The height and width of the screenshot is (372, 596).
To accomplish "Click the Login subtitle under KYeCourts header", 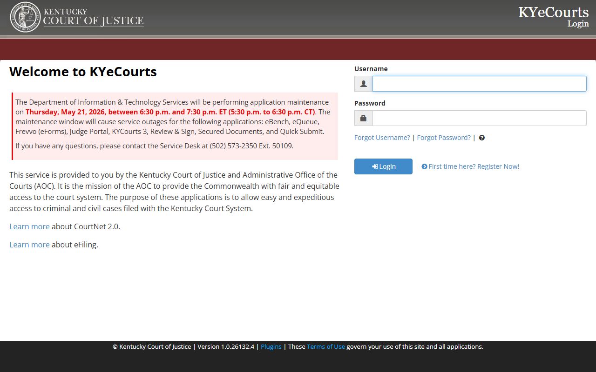I will tap(578, 24).
